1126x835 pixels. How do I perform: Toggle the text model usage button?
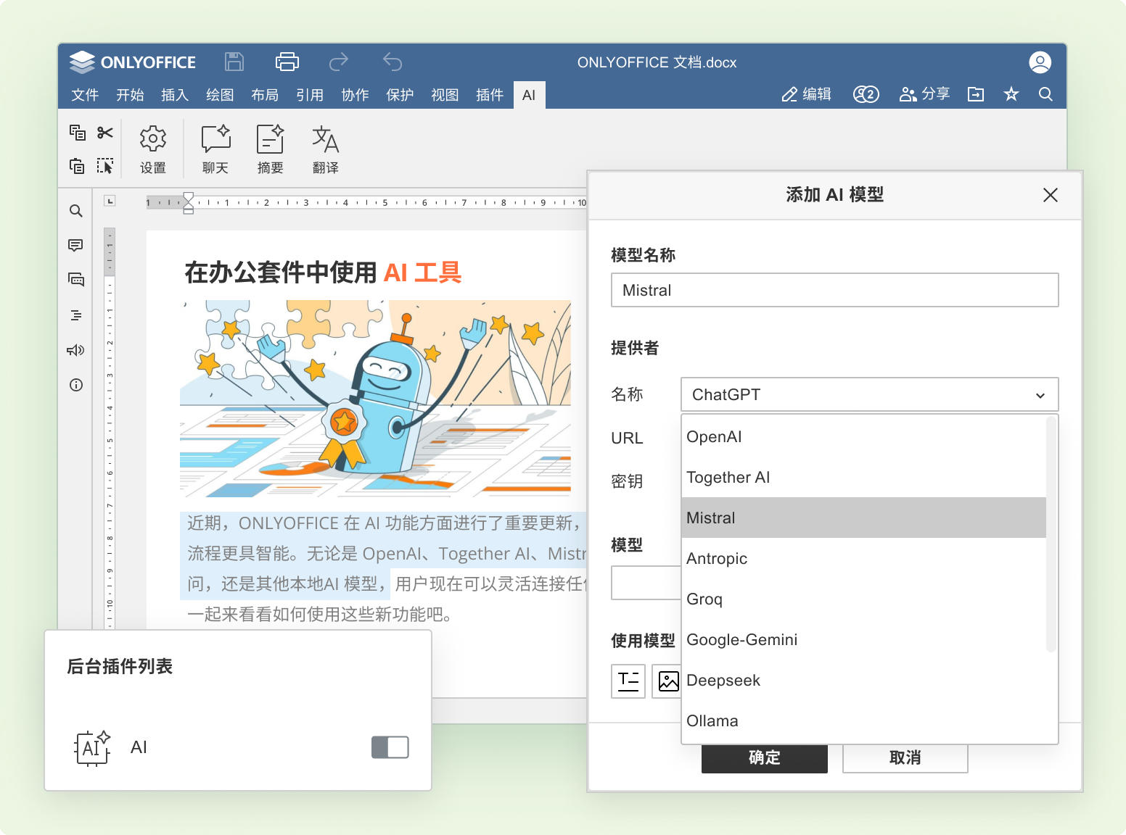point(628,681)
